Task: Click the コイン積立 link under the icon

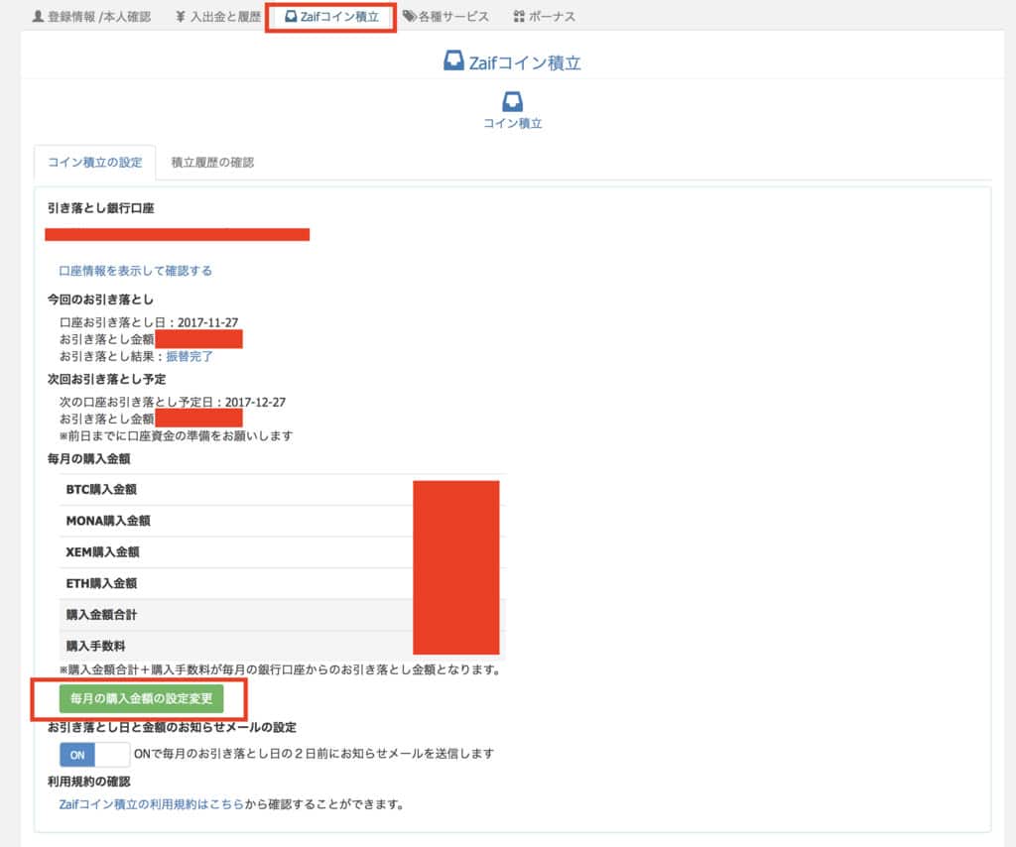Action: (x=513, y=124)
